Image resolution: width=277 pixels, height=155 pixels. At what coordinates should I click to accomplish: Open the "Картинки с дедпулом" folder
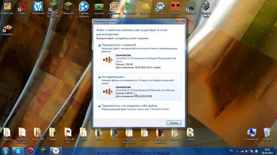coord(160,135)
